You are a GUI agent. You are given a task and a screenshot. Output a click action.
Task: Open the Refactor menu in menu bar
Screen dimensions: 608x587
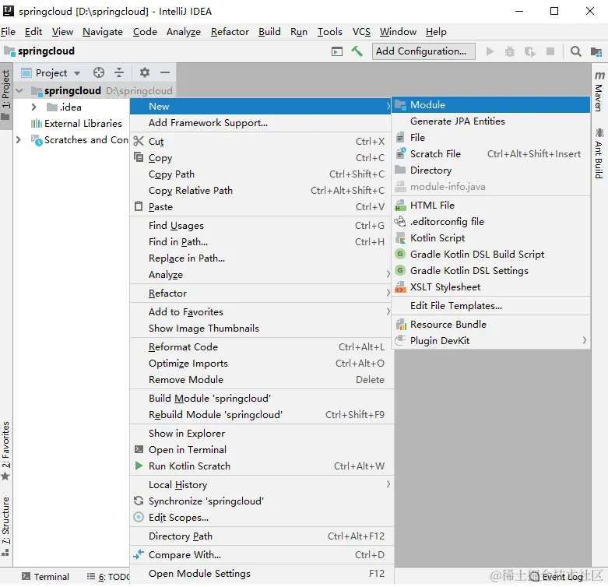coord(230,31)
